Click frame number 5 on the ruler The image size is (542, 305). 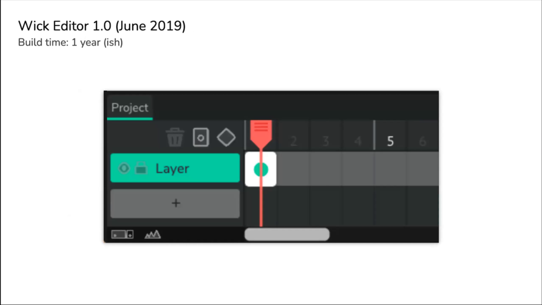[390, 141]
